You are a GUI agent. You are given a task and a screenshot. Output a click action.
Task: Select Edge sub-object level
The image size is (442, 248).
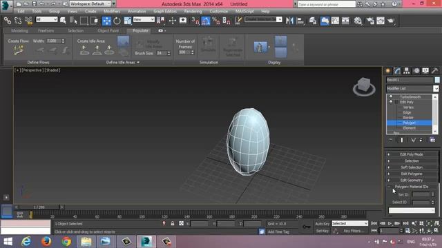coord(407,112)
